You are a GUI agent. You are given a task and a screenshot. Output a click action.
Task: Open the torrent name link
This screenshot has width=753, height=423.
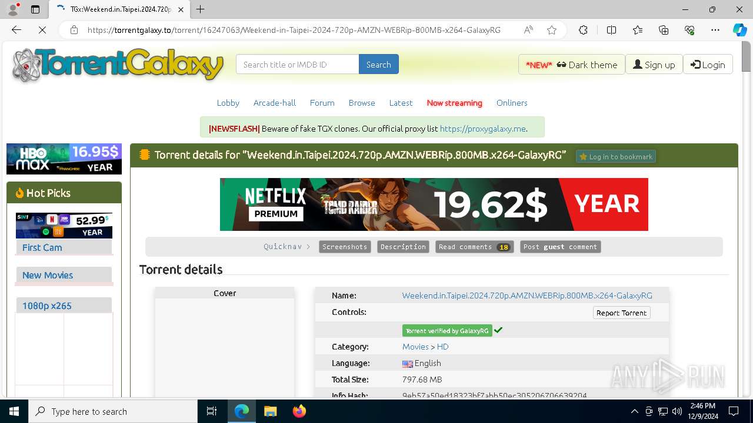[527, 296]
